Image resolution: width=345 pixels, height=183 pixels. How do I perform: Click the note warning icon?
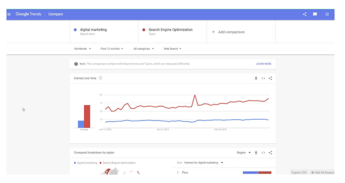point(76,64)
